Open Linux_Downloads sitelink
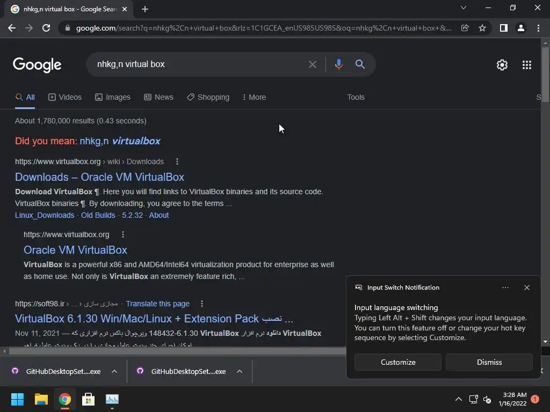Viewport: 550px width, 412px height. point(45,215)
